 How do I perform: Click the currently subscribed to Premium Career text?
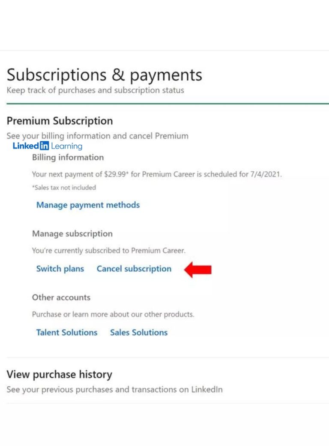point(108,251)
